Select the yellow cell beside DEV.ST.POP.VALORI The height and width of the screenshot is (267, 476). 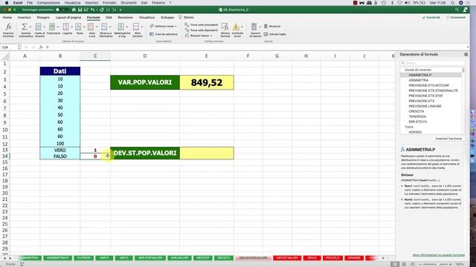click(x=207, y=154)
